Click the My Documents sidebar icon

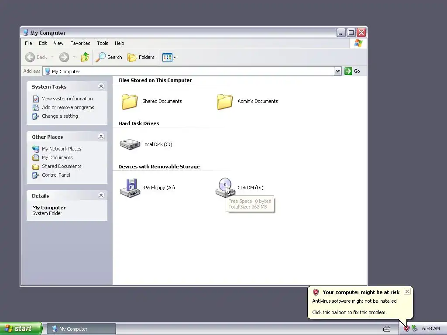tap(36, 157)
